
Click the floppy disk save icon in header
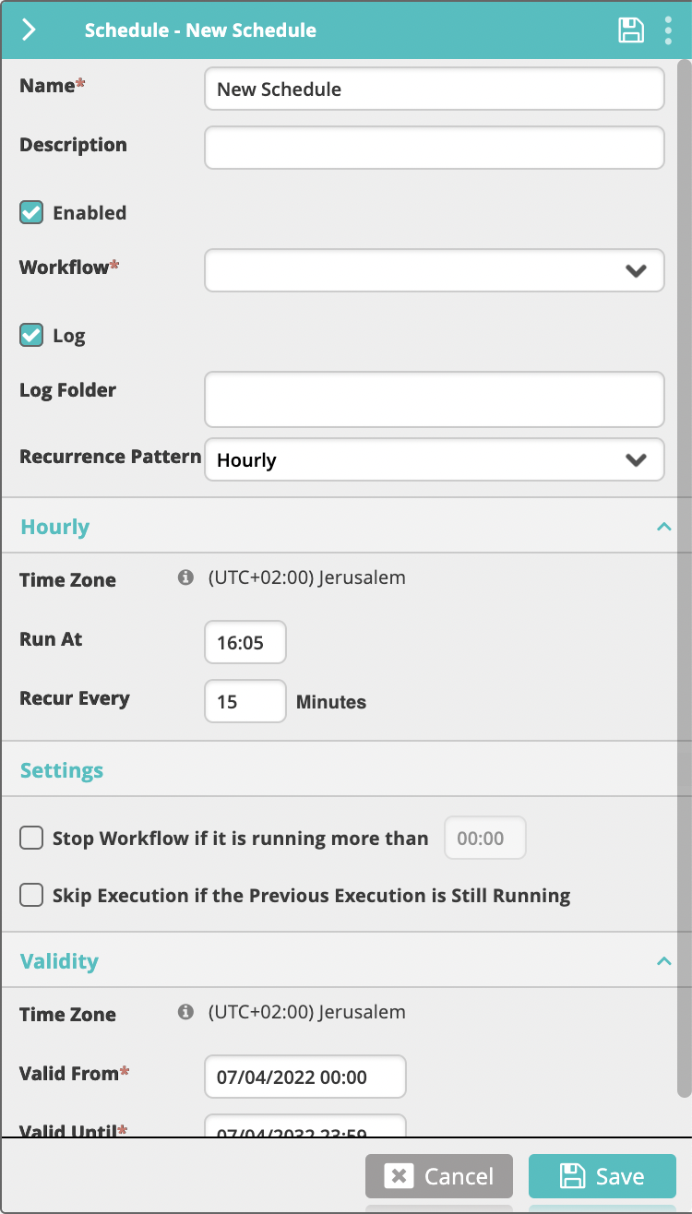click(x=631, y=30)
